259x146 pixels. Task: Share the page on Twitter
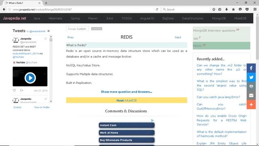pyautogui.click(x=251, y=77)
